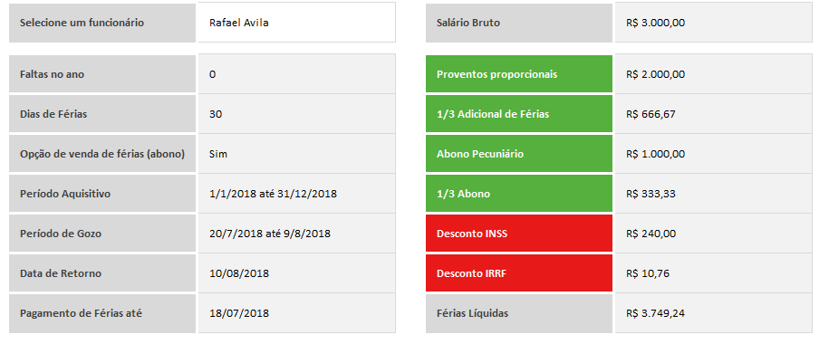This screenshot has width=829, height=344.
Task: Click the Abono Pecuniário green cell
Action: coord(518,154)
